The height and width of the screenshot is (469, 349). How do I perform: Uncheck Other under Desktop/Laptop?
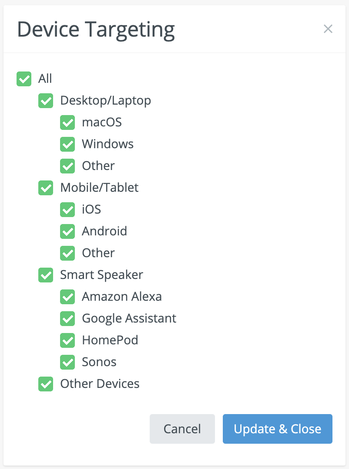coord(67,166)
